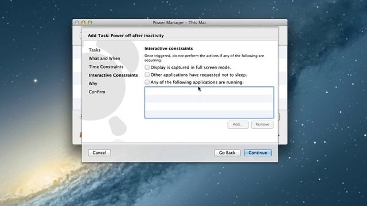Click the Interactive constraints heading text
The image size is (367, 206).
pos(169,49)
